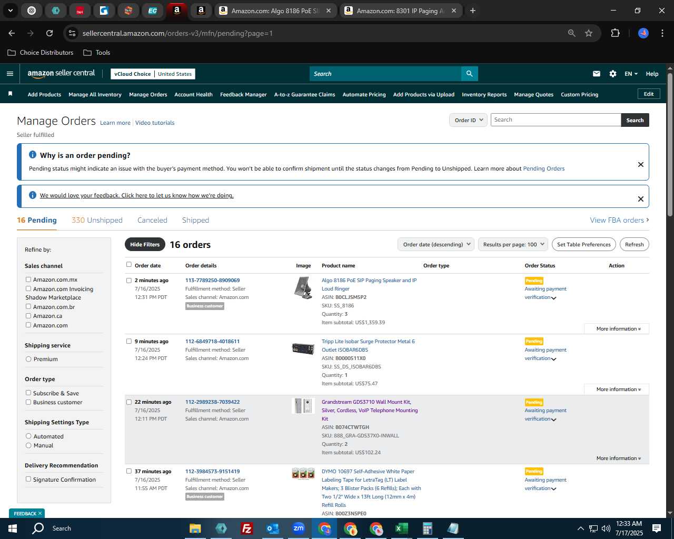Open the View FBA orders link
This screenshot has width=674, height=539.
pyautogui.click(x=619, y=221)
